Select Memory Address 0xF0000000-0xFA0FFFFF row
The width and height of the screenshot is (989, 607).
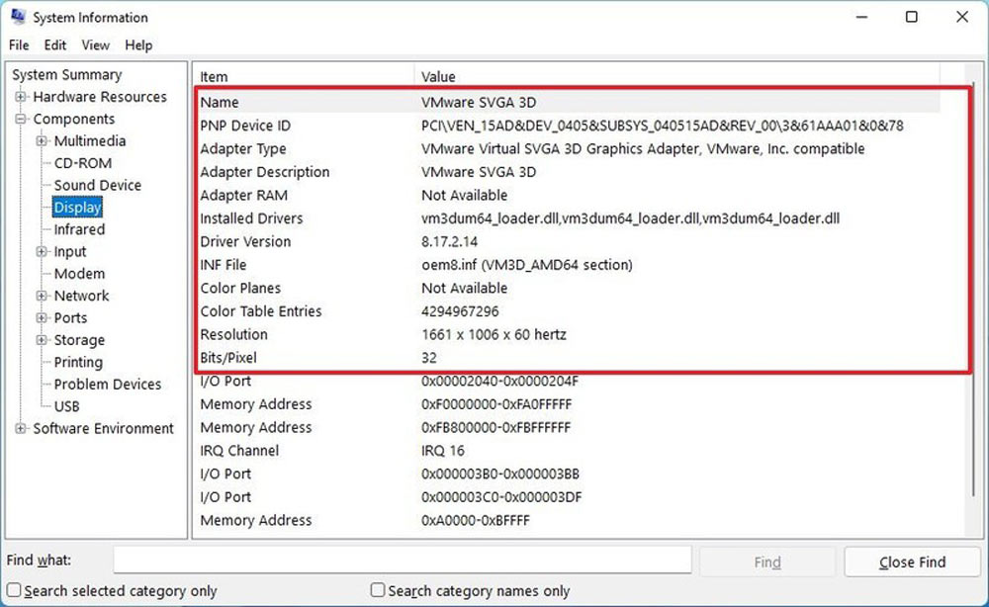(567, 404)
